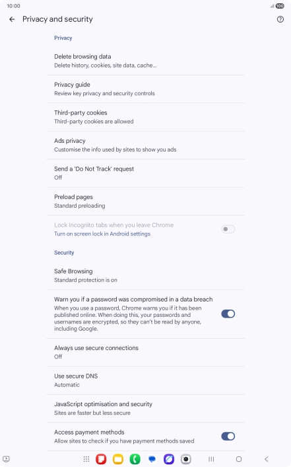Image resolution: width=291 pixels, height=467 pixels.
Task: Disable Access payment methods switch
Action: [x=228, y=437]
